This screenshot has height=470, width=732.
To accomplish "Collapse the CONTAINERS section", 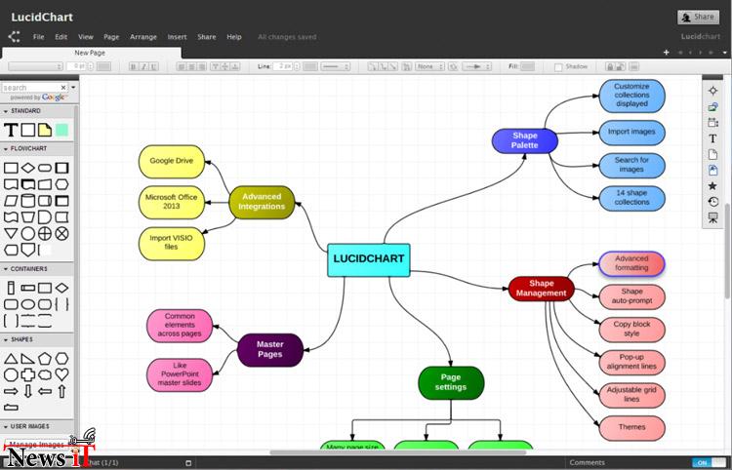I will tap(6, 269).
